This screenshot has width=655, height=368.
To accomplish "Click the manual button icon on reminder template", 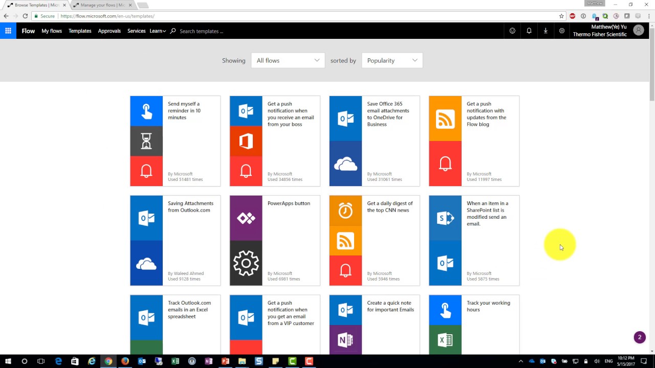I will 146,111.
